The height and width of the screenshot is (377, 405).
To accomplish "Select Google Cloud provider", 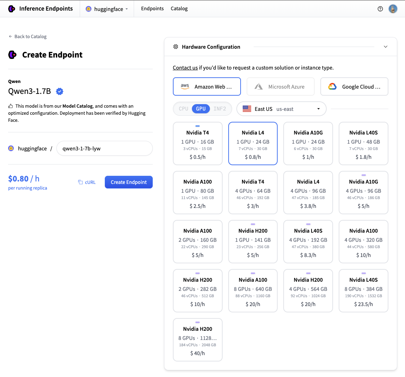I will coord(354,86).
